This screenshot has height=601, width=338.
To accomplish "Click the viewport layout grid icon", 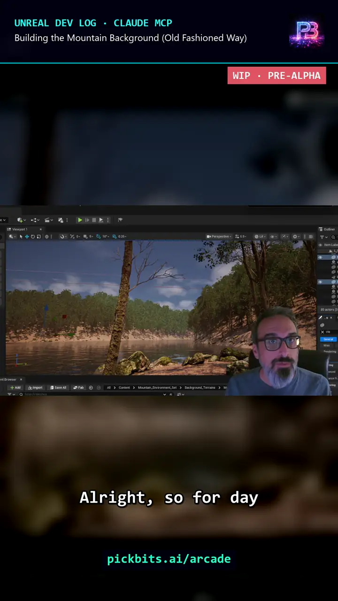I will point(310,236).
